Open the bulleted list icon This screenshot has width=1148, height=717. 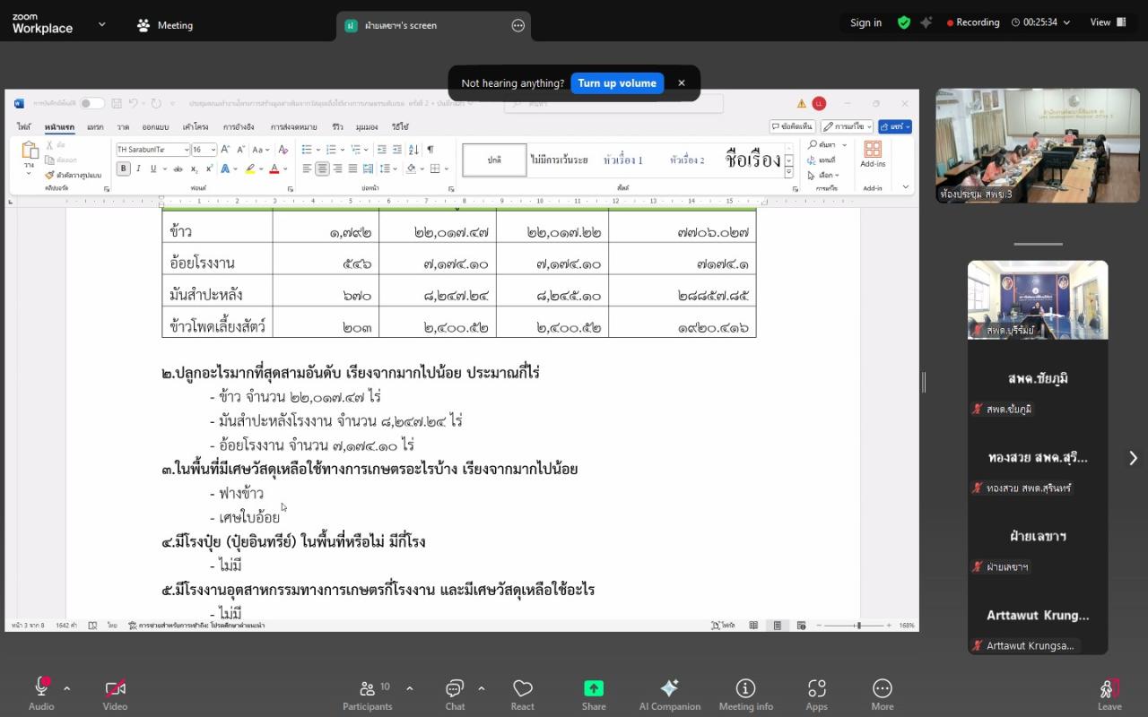[307, 150]
